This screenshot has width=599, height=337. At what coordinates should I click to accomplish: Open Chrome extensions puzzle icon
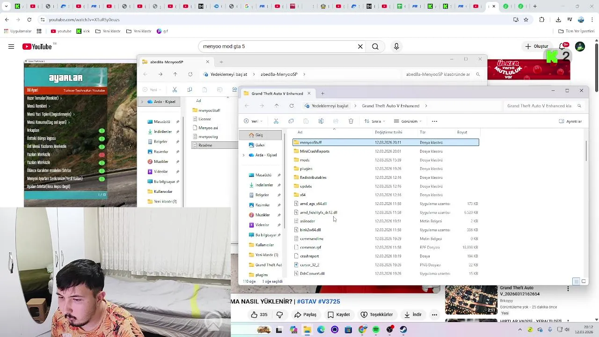pyautogui.click(x=542, y=20)
